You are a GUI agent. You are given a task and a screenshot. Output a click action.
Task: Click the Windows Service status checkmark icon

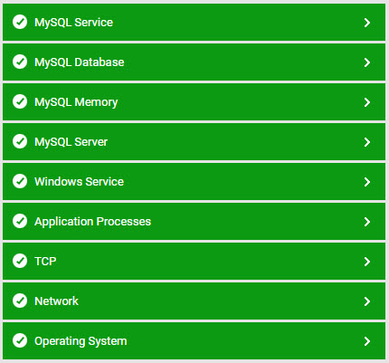20,181
